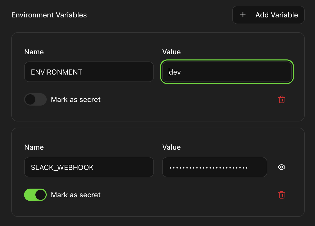
Task: Click the SLACK_WEBHOOK name field
Action: (89, 167)
